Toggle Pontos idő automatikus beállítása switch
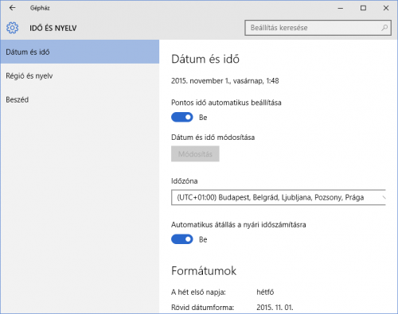The image size is (398, 314). (182, 117)
